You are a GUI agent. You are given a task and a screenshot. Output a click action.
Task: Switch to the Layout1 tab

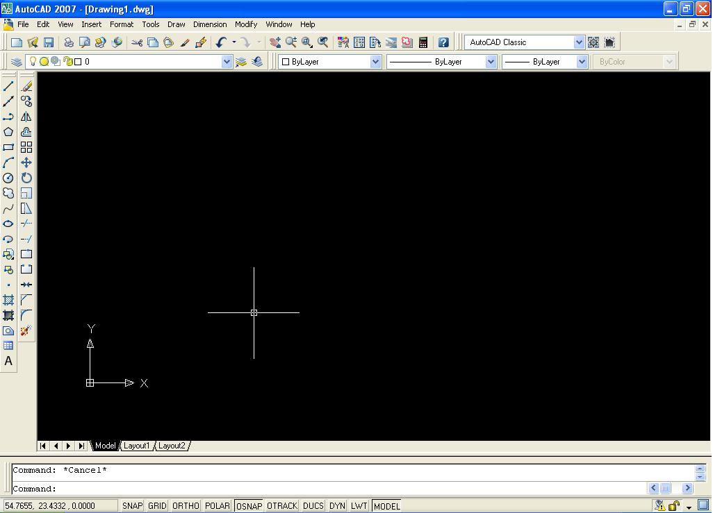137,446
